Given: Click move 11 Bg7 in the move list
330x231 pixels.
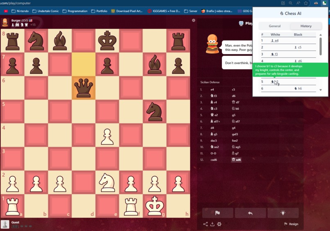Looking at the screenshot, I should click(x=235, y=153).
